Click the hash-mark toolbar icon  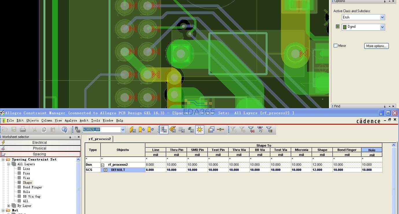(191, 130)
